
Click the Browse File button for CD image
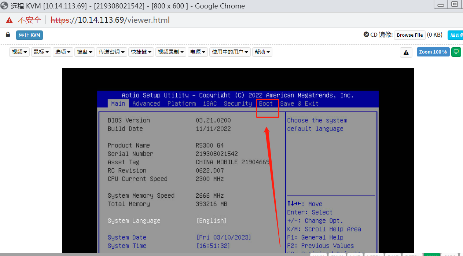click(x=409, y=35)
